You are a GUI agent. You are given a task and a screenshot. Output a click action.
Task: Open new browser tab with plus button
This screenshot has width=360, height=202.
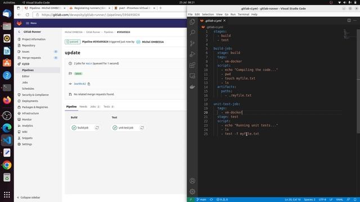click(160, 8)
